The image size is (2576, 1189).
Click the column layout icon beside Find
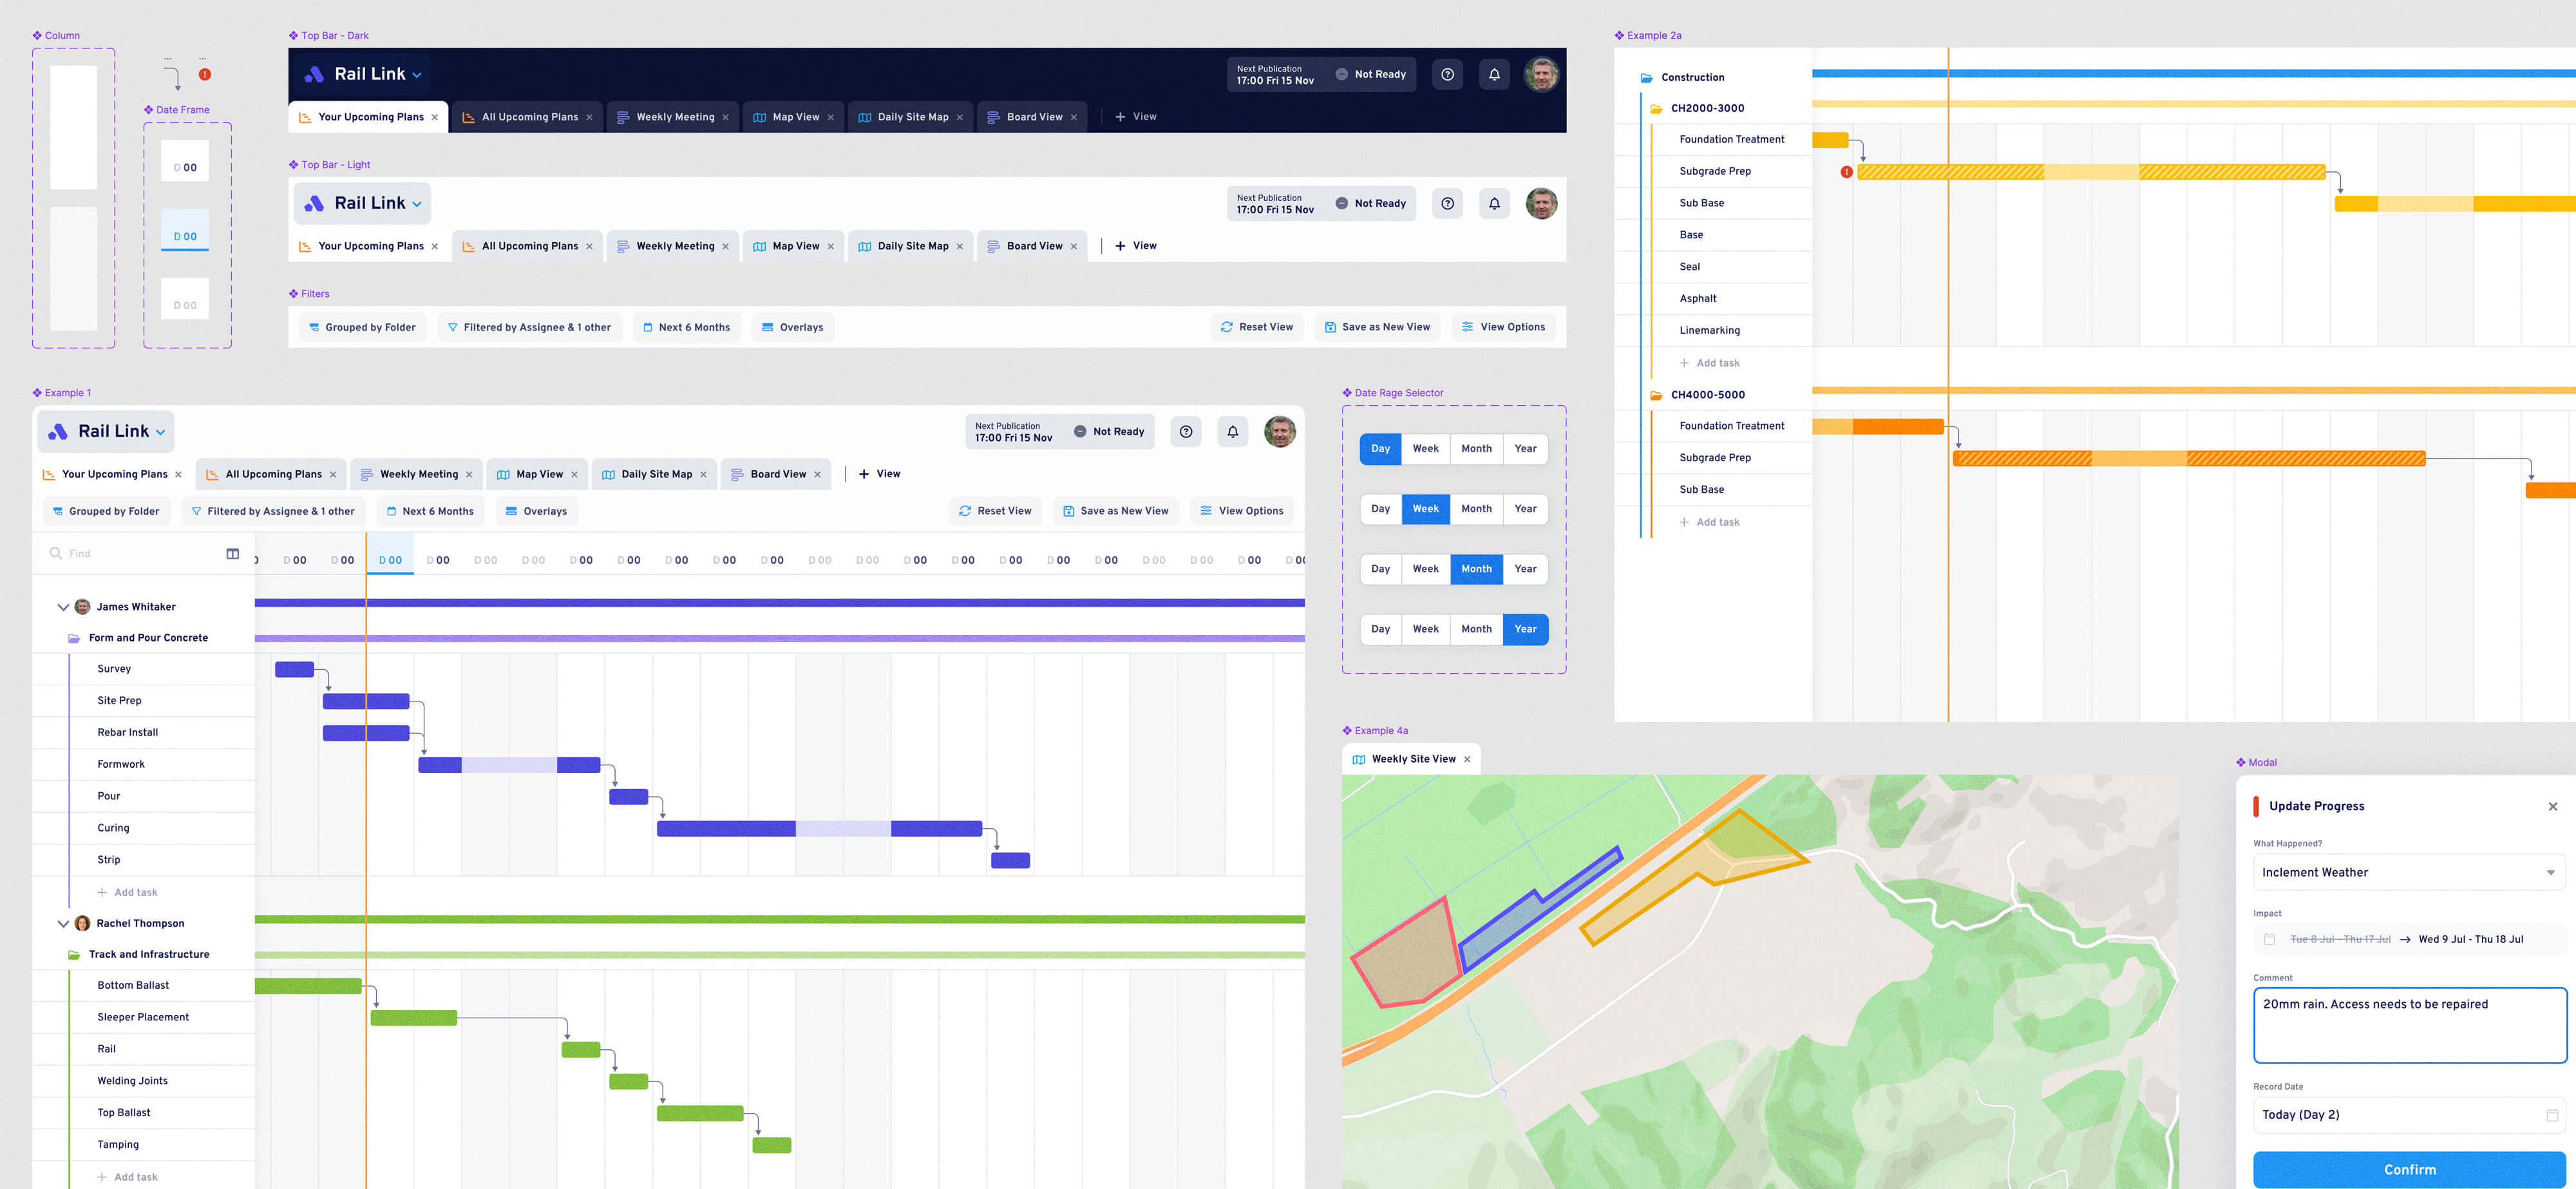232,553
